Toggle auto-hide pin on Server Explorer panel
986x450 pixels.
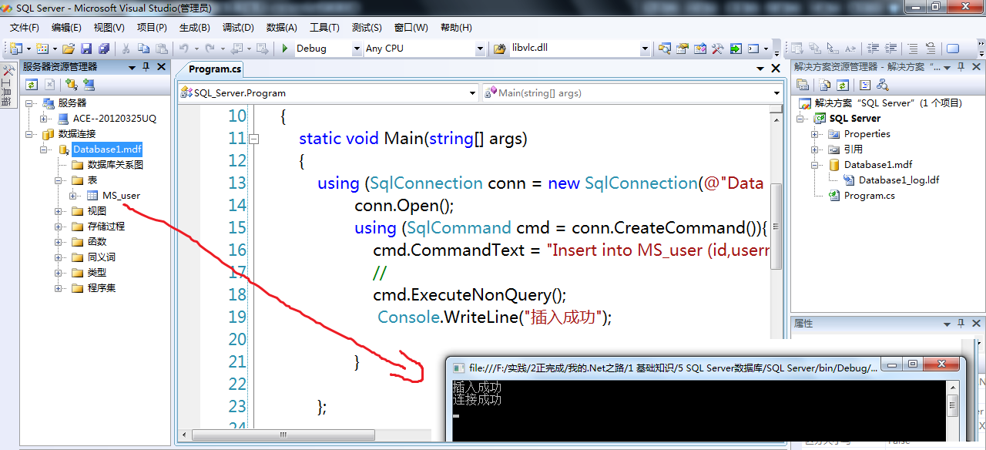144,67
